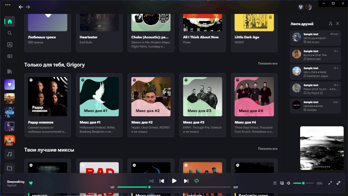The width and height of the screenshot is (348, 196).
Task: Open Search from the left sidebar
Action: (10, 33)
